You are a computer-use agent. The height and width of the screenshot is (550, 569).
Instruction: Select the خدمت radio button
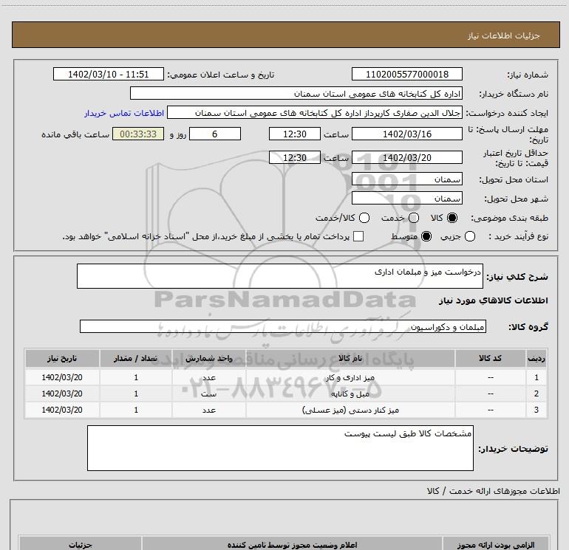tap(414, 218)
